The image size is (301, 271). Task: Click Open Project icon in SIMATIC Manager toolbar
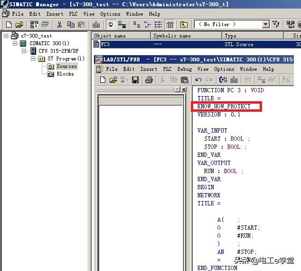point(19,25)
